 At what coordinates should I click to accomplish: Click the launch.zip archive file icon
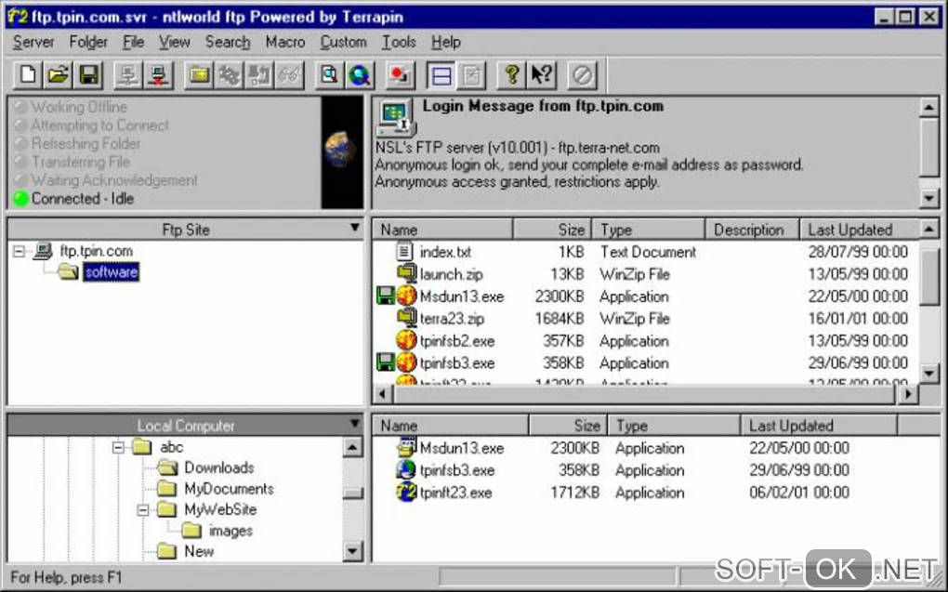click(x=406, y=273)
